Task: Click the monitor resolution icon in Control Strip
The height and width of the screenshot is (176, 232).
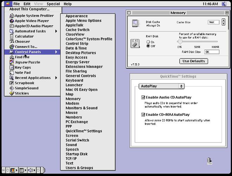Action: [x=21, y=170]
